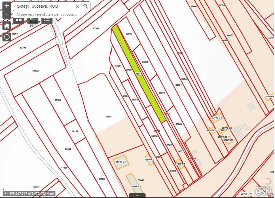Run search with magnifier icon

click(86, 6)
